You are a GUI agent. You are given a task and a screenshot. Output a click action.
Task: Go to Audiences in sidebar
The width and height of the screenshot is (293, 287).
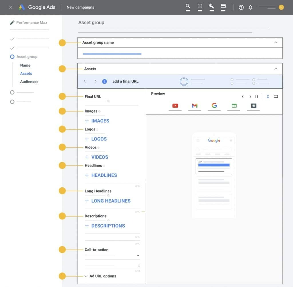(29, 82)
